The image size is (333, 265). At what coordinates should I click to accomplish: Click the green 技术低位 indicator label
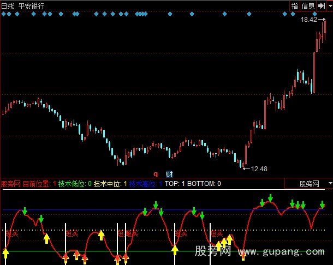click(72, 184)
